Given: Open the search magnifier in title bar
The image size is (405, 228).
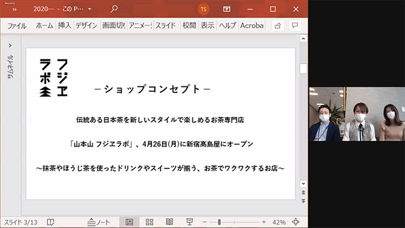Looking at the screenshot, I should click(x=114, y=9).
